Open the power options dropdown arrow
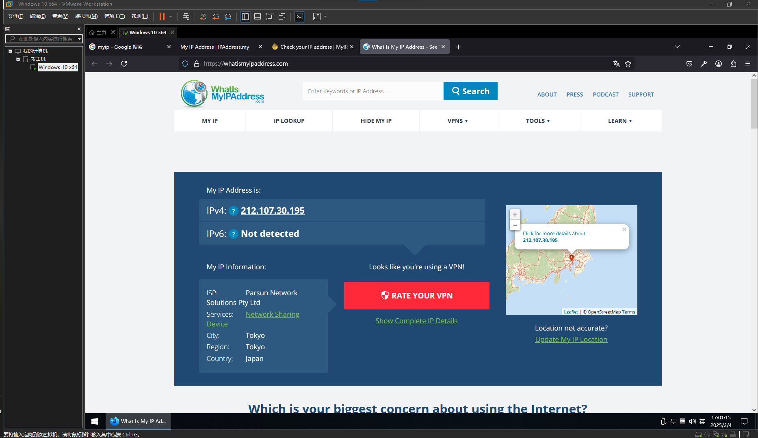 coord(171,17)
